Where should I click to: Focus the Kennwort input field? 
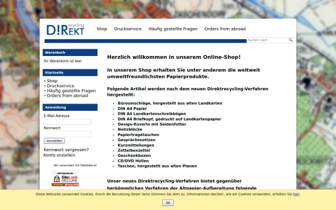(x=68, y=134)
